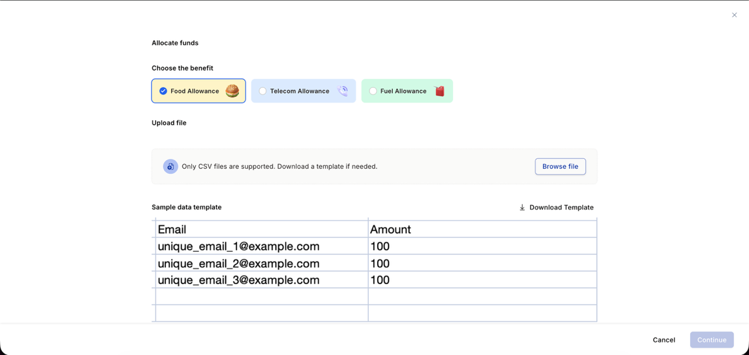Click the 100 amount for unique_email_2
The width and height of the screenshot is (749, 355).
(482, 263)
